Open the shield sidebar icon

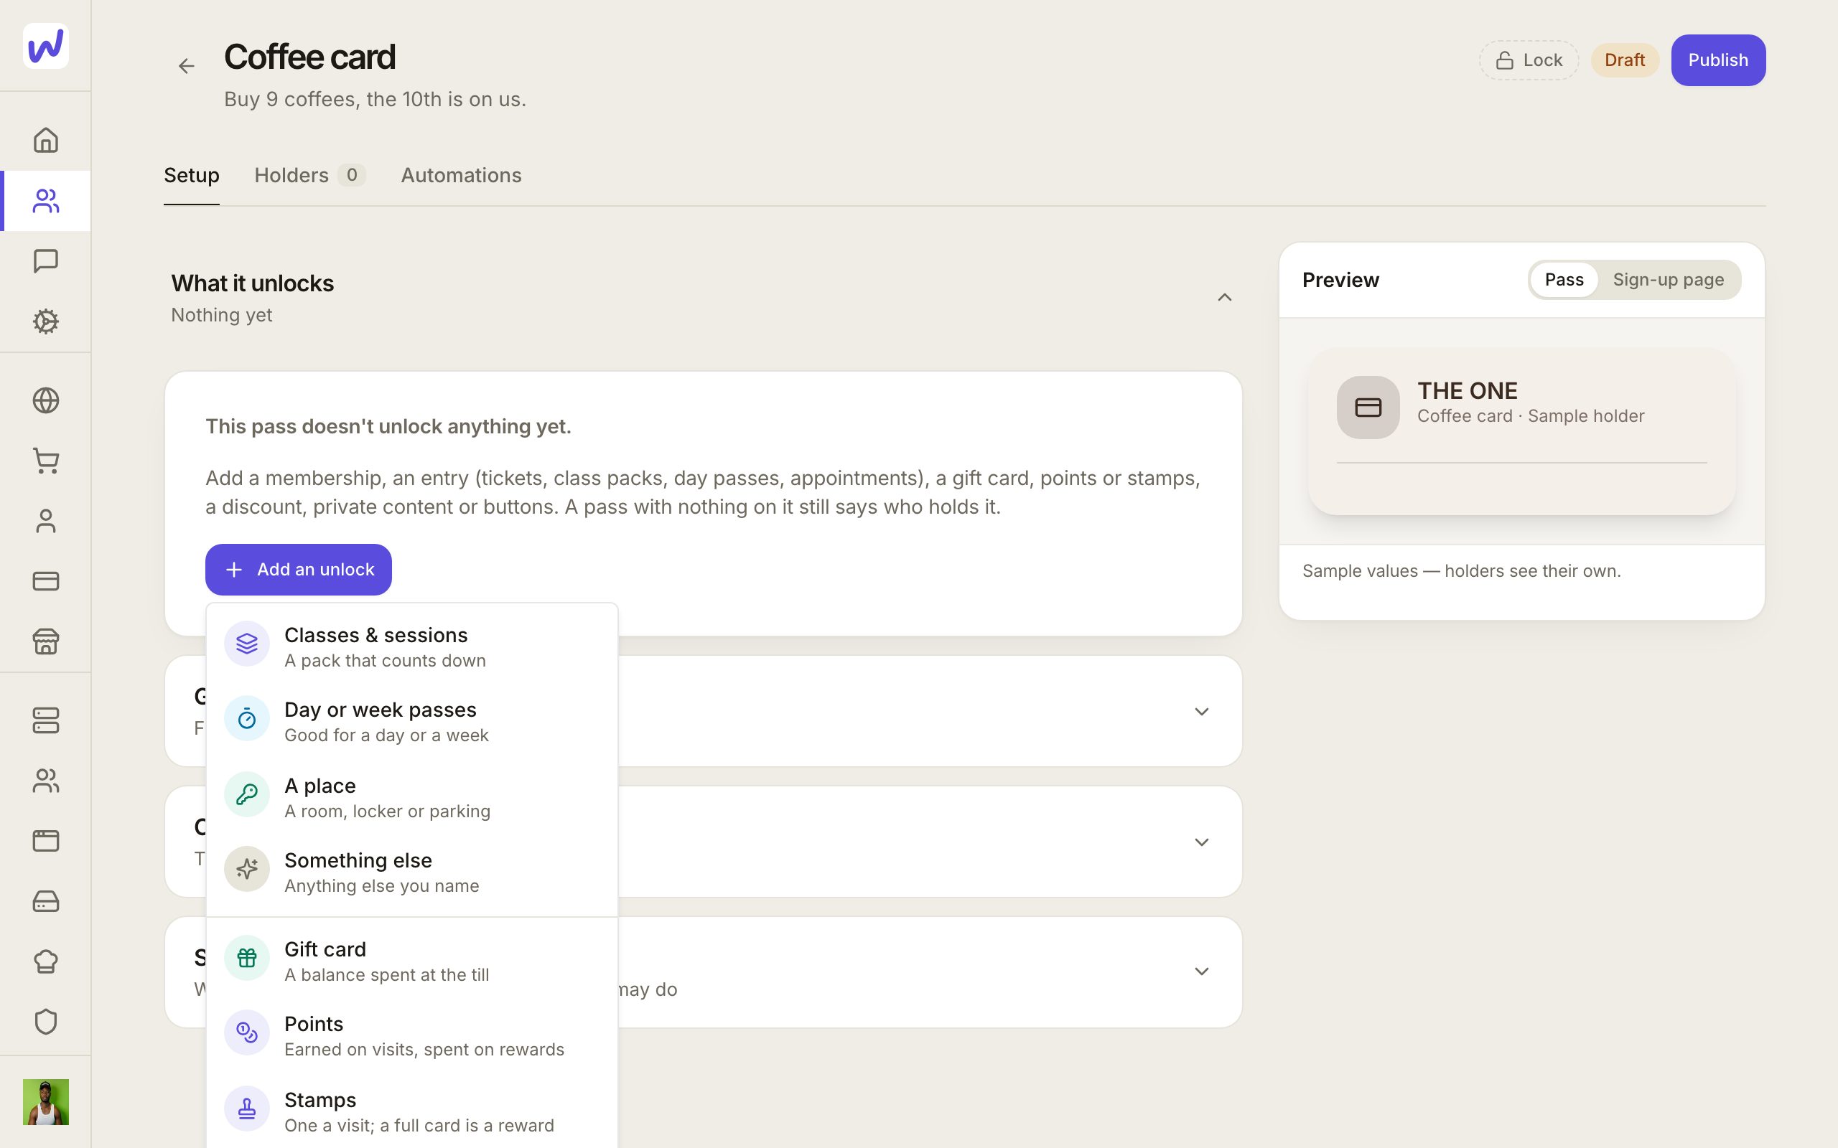tap(45, 1022)
